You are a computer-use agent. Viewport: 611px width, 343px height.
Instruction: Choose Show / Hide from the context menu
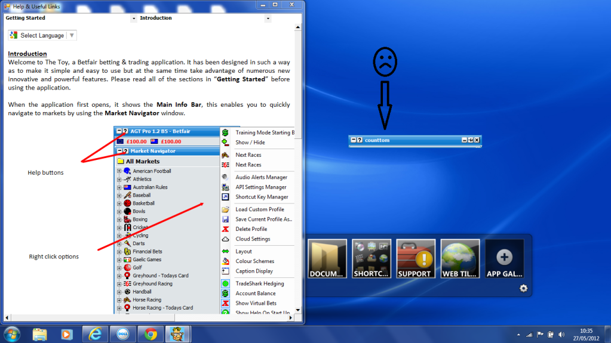point(250,143)
